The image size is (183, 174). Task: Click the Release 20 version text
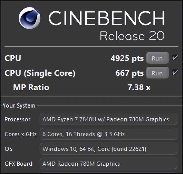tap(132, 36)
